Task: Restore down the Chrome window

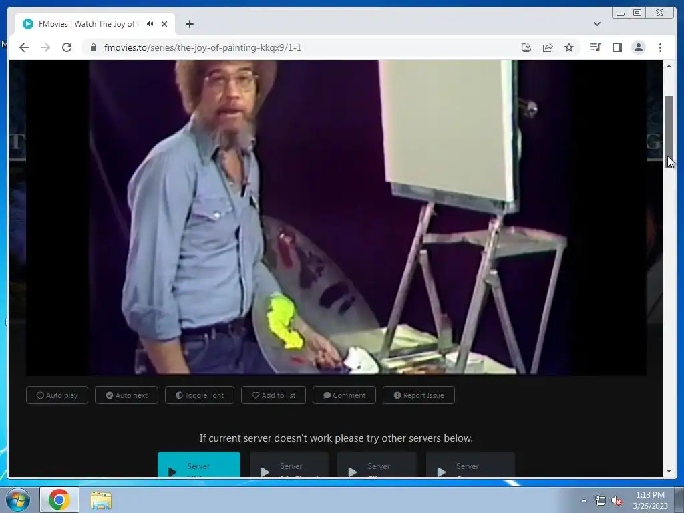Action: (x=637, y=13)
